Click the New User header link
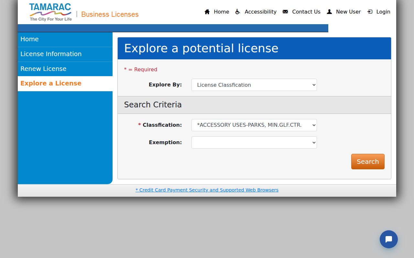Viewport: 414px width, 258px height. (x=348, y=12)
